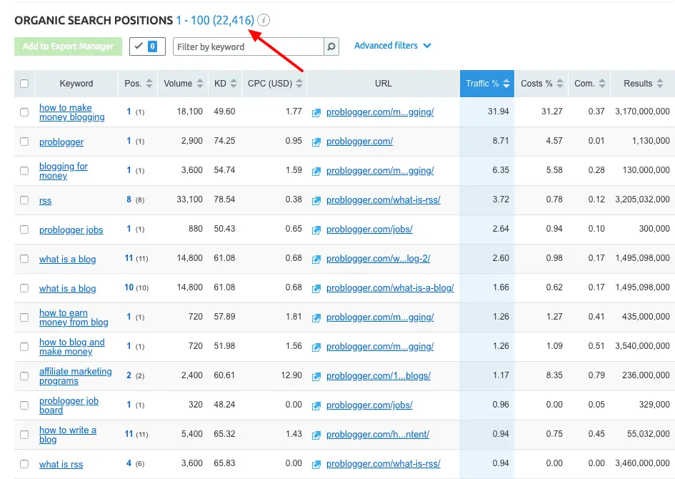The image size is (675, 479).
Task: Open the 'problogger' keyword link
Action: [61, 142]
